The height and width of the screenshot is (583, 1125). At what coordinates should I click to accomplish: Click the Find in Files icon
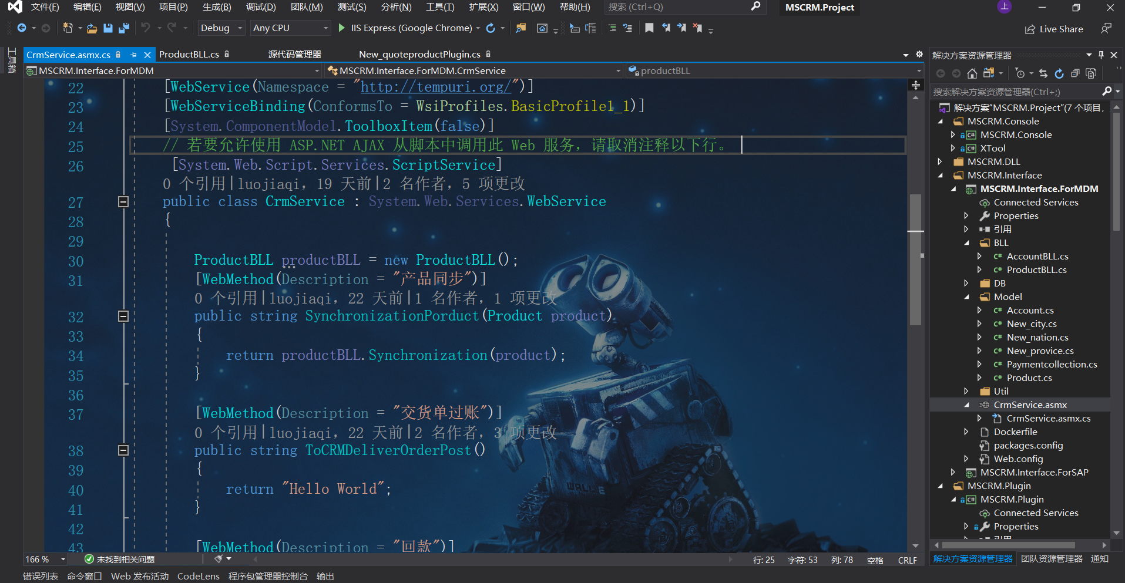[520, 28]
